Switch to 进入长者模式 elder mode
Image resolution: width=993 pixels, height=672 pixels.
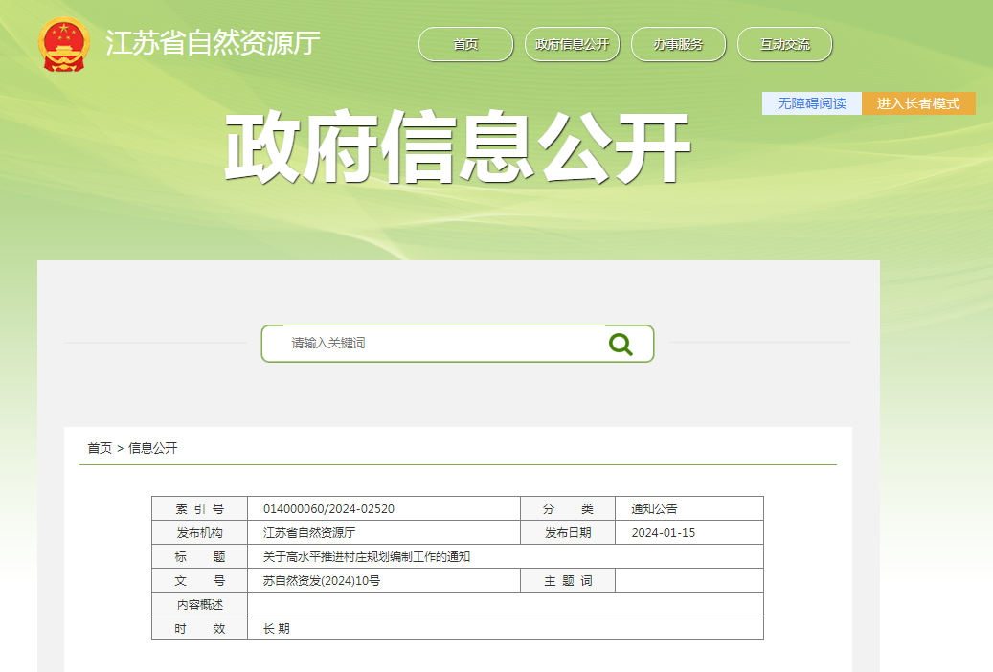point(918,103)
